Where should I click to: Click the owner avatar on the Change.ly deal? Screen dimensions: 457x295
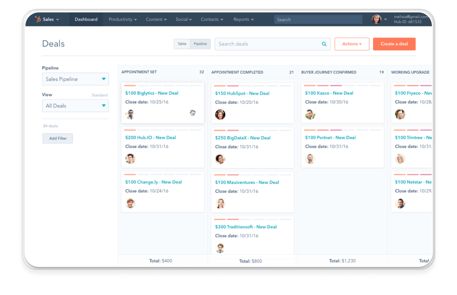click(130, 203)
